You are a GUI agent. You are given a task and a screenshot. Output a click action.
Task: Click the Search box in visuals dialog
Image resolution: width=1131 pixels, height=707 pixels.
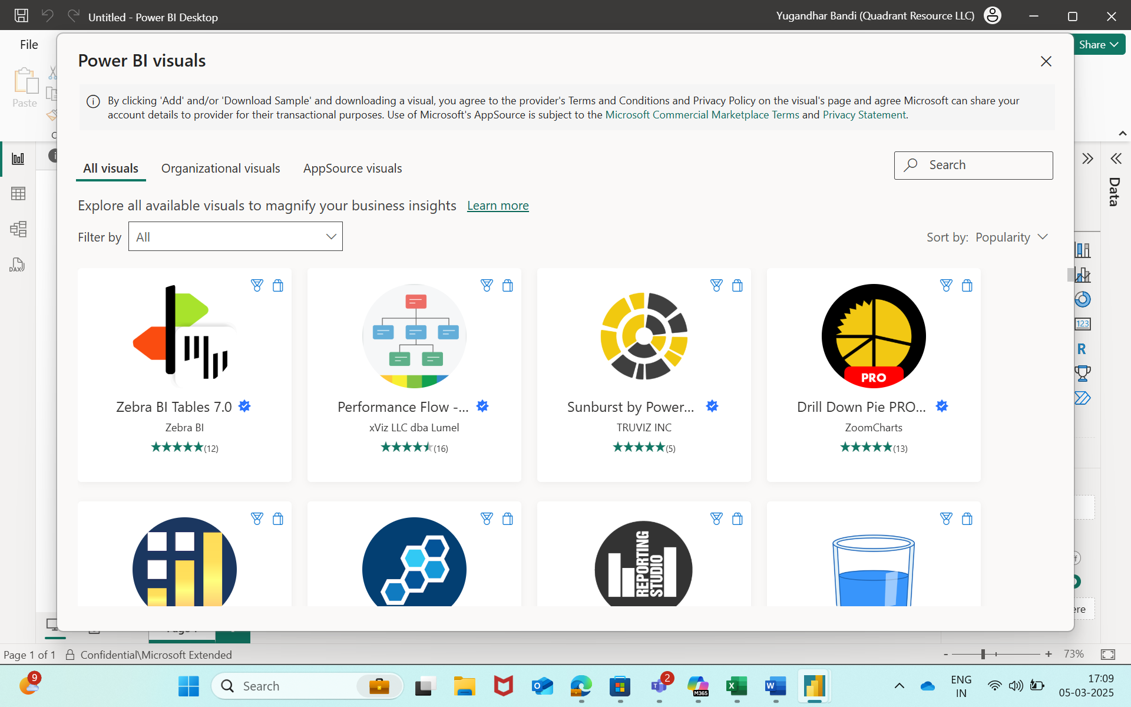coord(973,166)
